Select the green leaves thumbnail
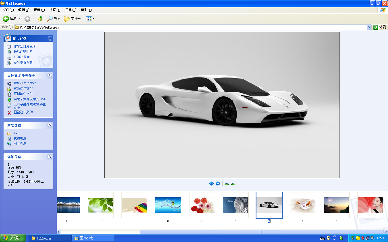 click(101, 205)
